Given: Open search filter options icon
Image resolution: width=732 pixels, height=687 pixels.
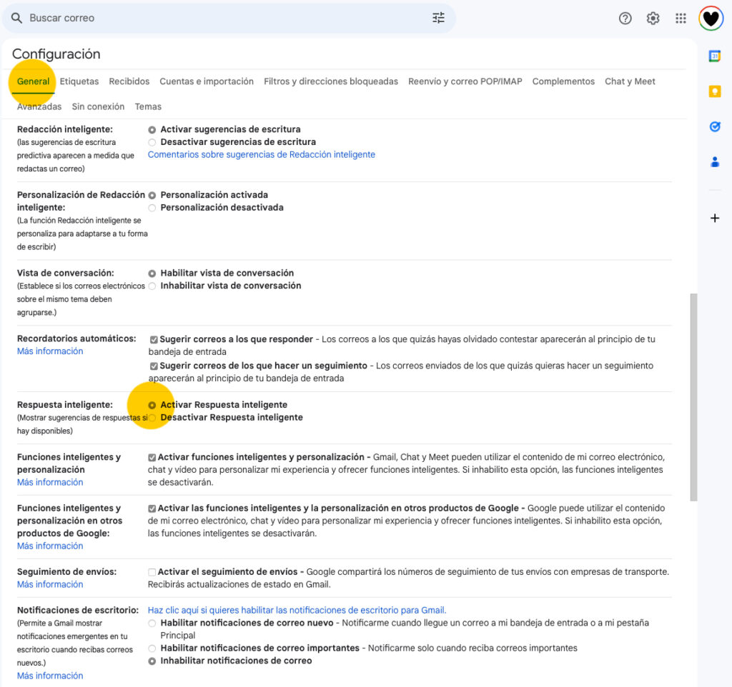Looking at the screenshot, I should [438, 18].
